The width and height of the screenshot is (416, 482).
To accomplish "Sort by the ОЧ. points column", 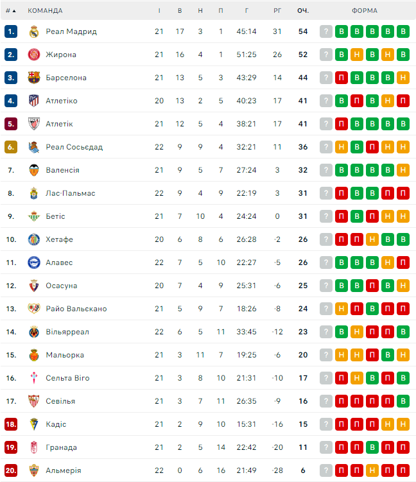I will pos(303,10).
